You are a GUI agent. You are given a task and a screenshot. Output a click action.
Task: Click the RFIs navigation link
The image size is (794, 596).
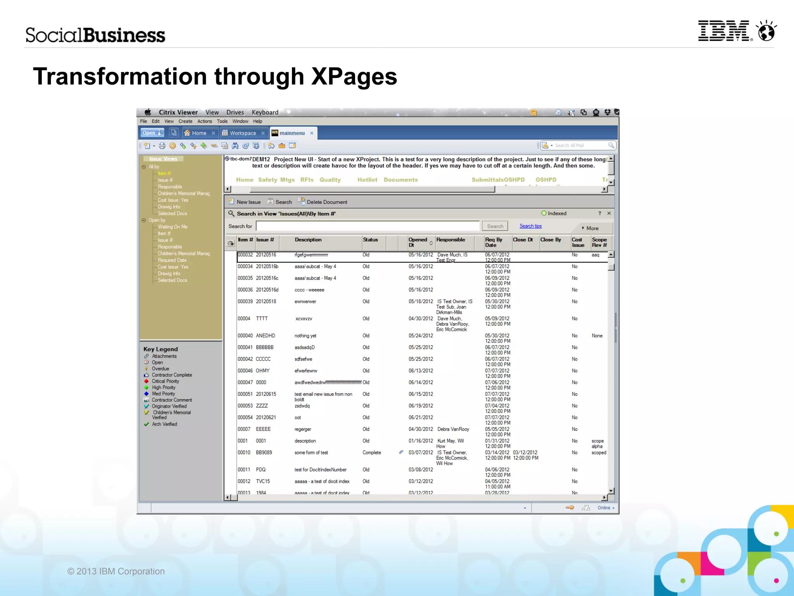click(307, 180)
